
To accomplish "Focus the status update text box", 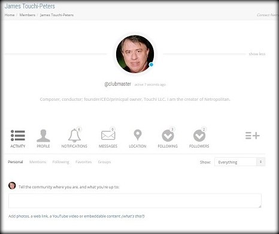I will [x=135, y=200].
